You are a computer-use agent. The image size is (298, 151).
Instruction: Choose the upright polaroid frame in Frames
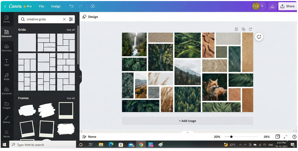tap(66, 110)
